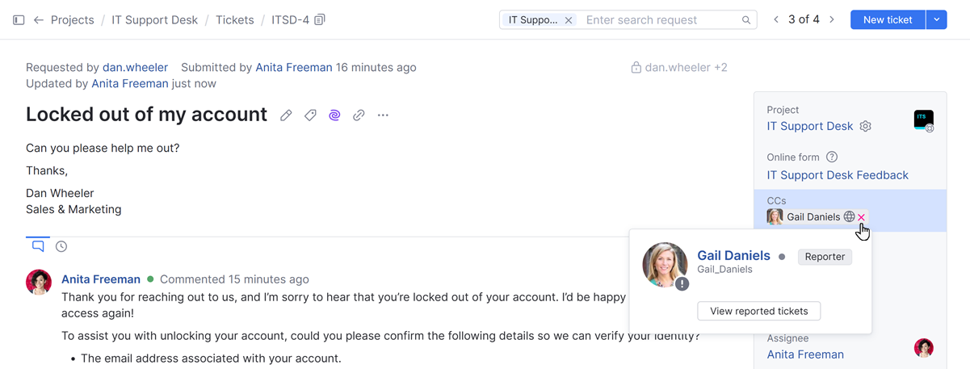Remove Gail Daniels from CCs

(862, 217)
